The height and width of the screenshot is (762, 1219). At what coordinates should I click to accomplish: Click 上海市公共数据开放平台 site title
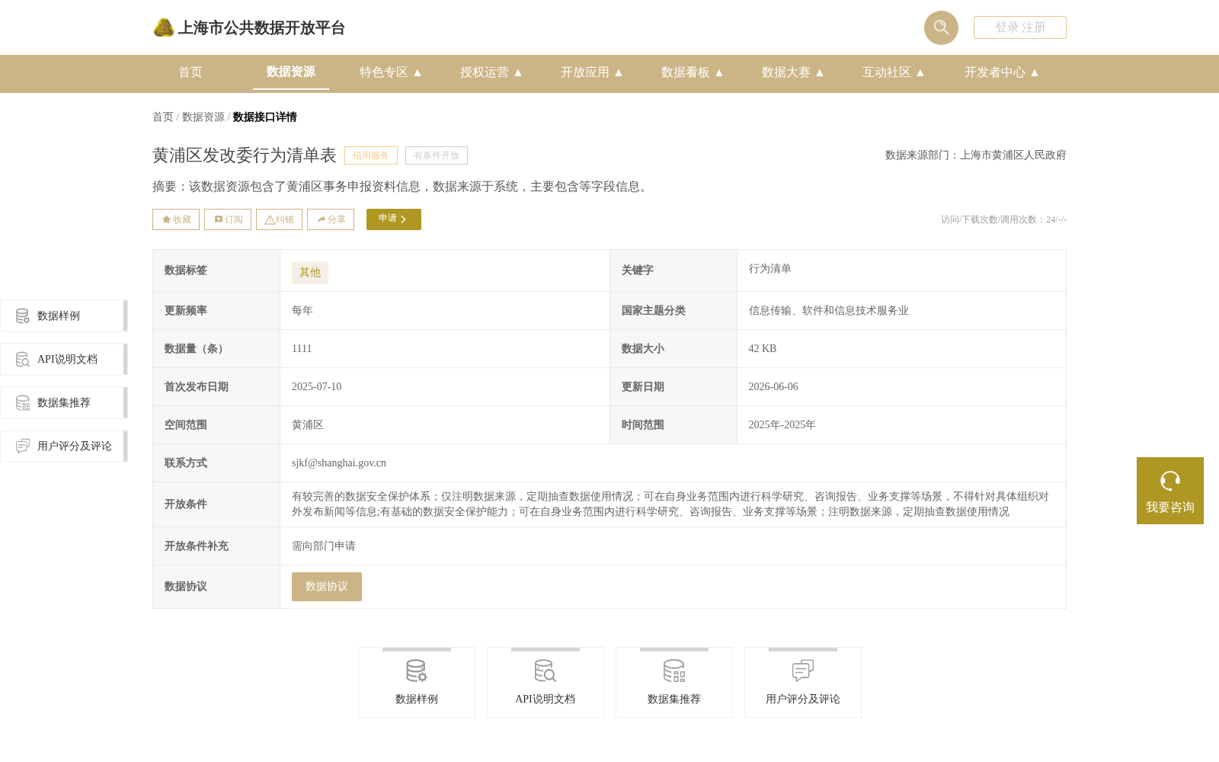pyautogui.click(x=261, y=28)
